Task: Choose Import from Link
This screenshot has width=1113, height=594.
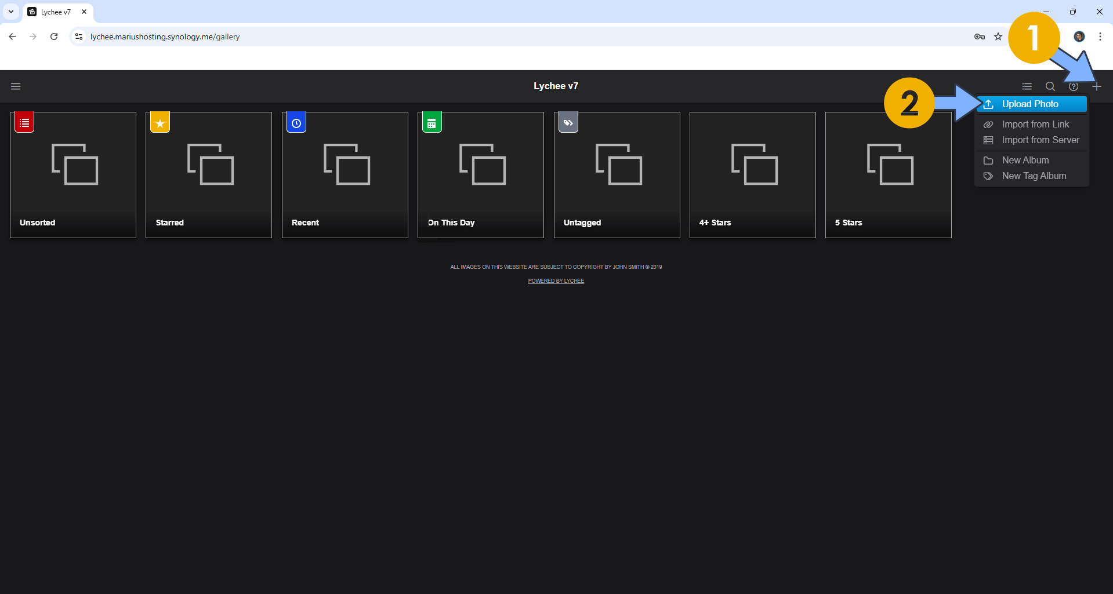Action: [x=1035, y=124]
